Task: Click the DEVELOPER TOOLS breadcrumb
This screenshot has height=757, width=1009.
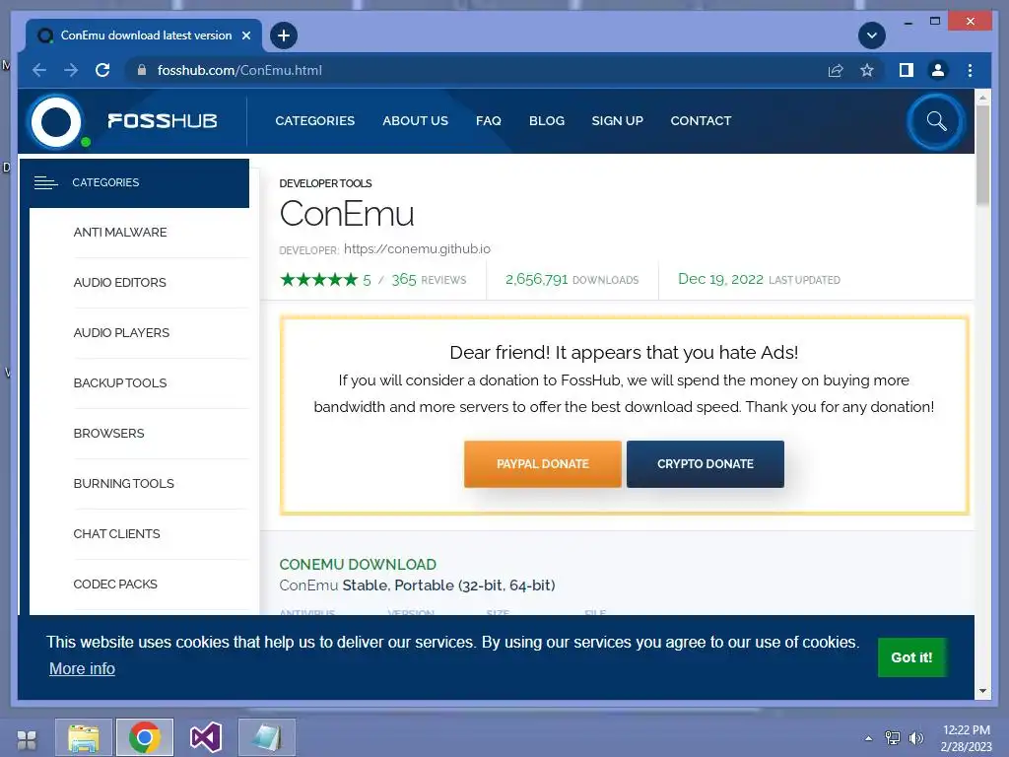Action: [x=325, y=183]
